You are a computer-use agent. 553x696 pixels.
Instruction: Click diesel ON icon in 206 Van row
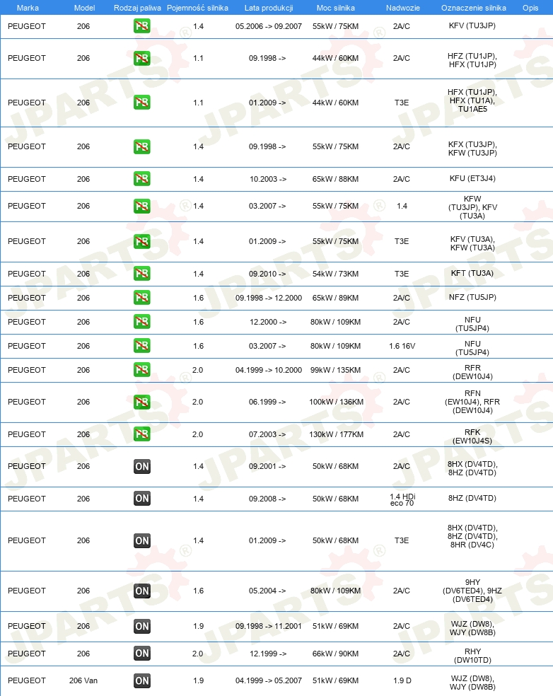tap(142, 680)
